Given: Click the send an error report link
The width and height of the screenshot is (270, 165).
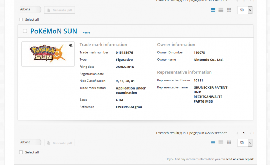Looking at the screenshot, I should 239,159.
